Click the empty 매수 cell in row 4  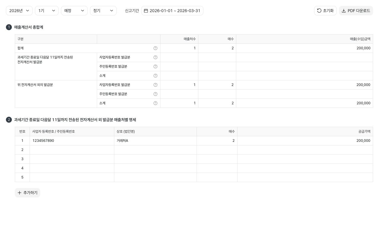217,168
